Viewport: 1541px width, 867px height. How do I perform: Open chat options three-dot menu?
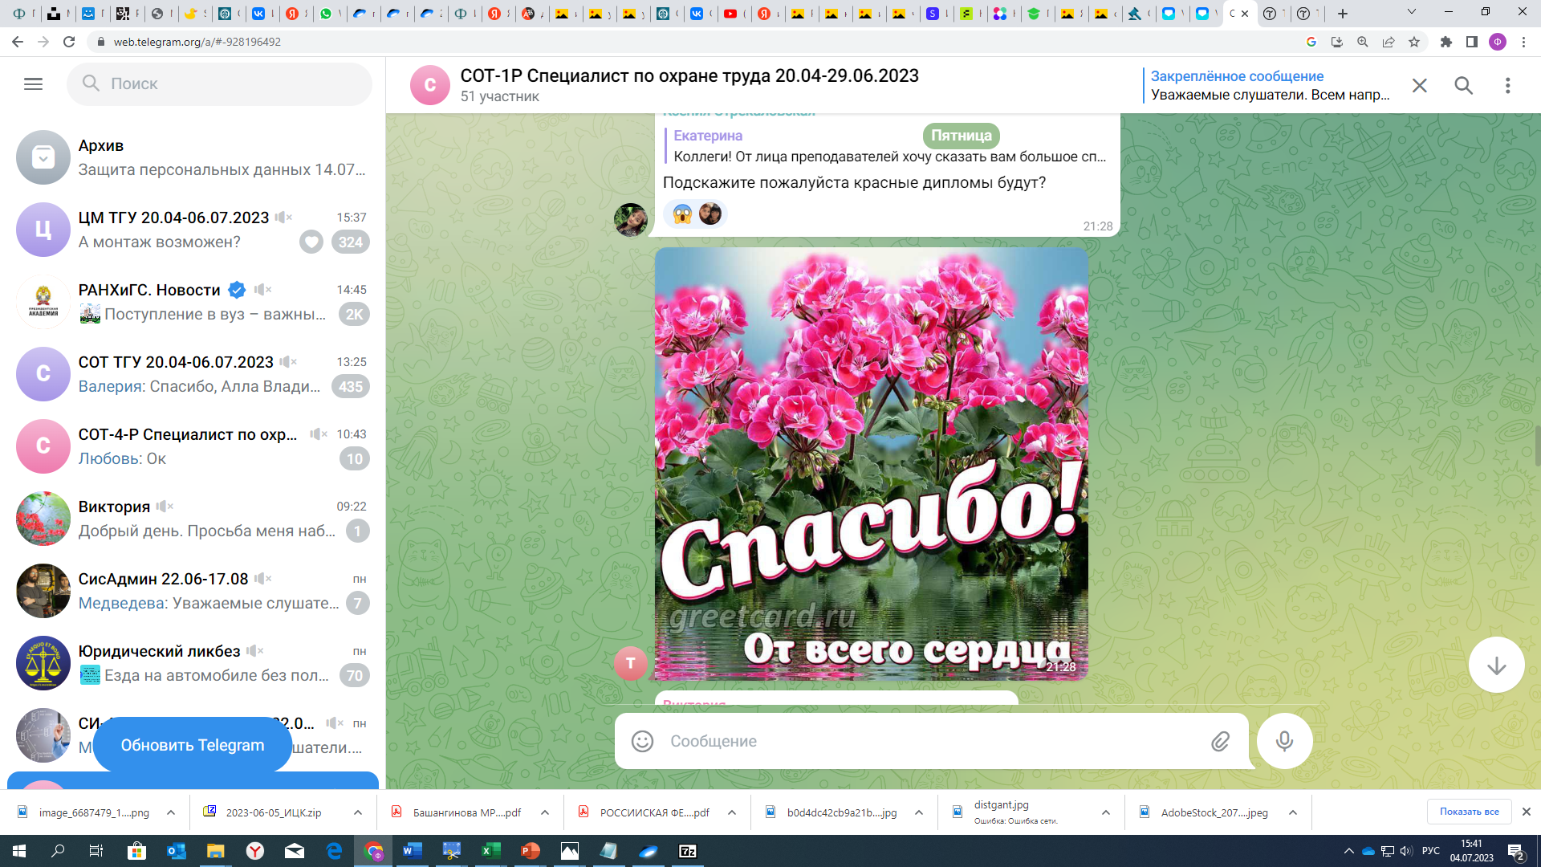(x=1507, y=85)
